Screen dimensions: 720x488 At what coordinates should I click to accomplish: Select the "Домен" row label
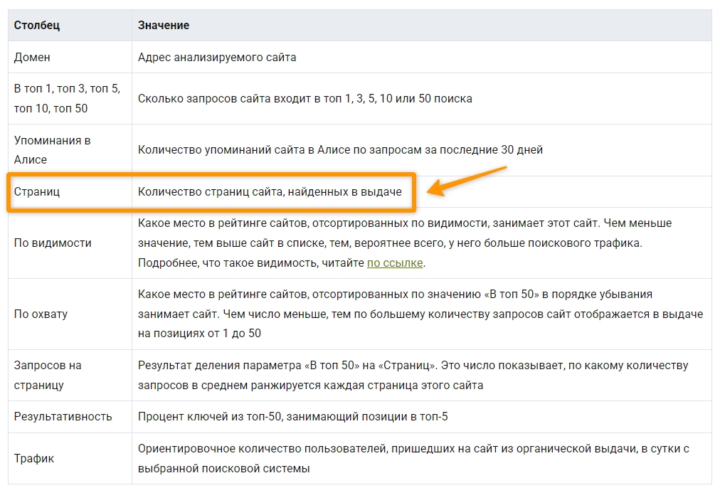click(x=32, y=57)
